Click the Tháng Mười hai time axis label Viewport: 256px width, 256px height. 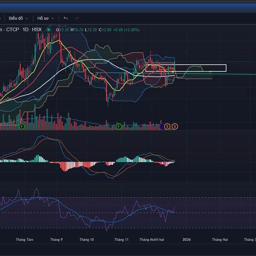tap(151, 240)
